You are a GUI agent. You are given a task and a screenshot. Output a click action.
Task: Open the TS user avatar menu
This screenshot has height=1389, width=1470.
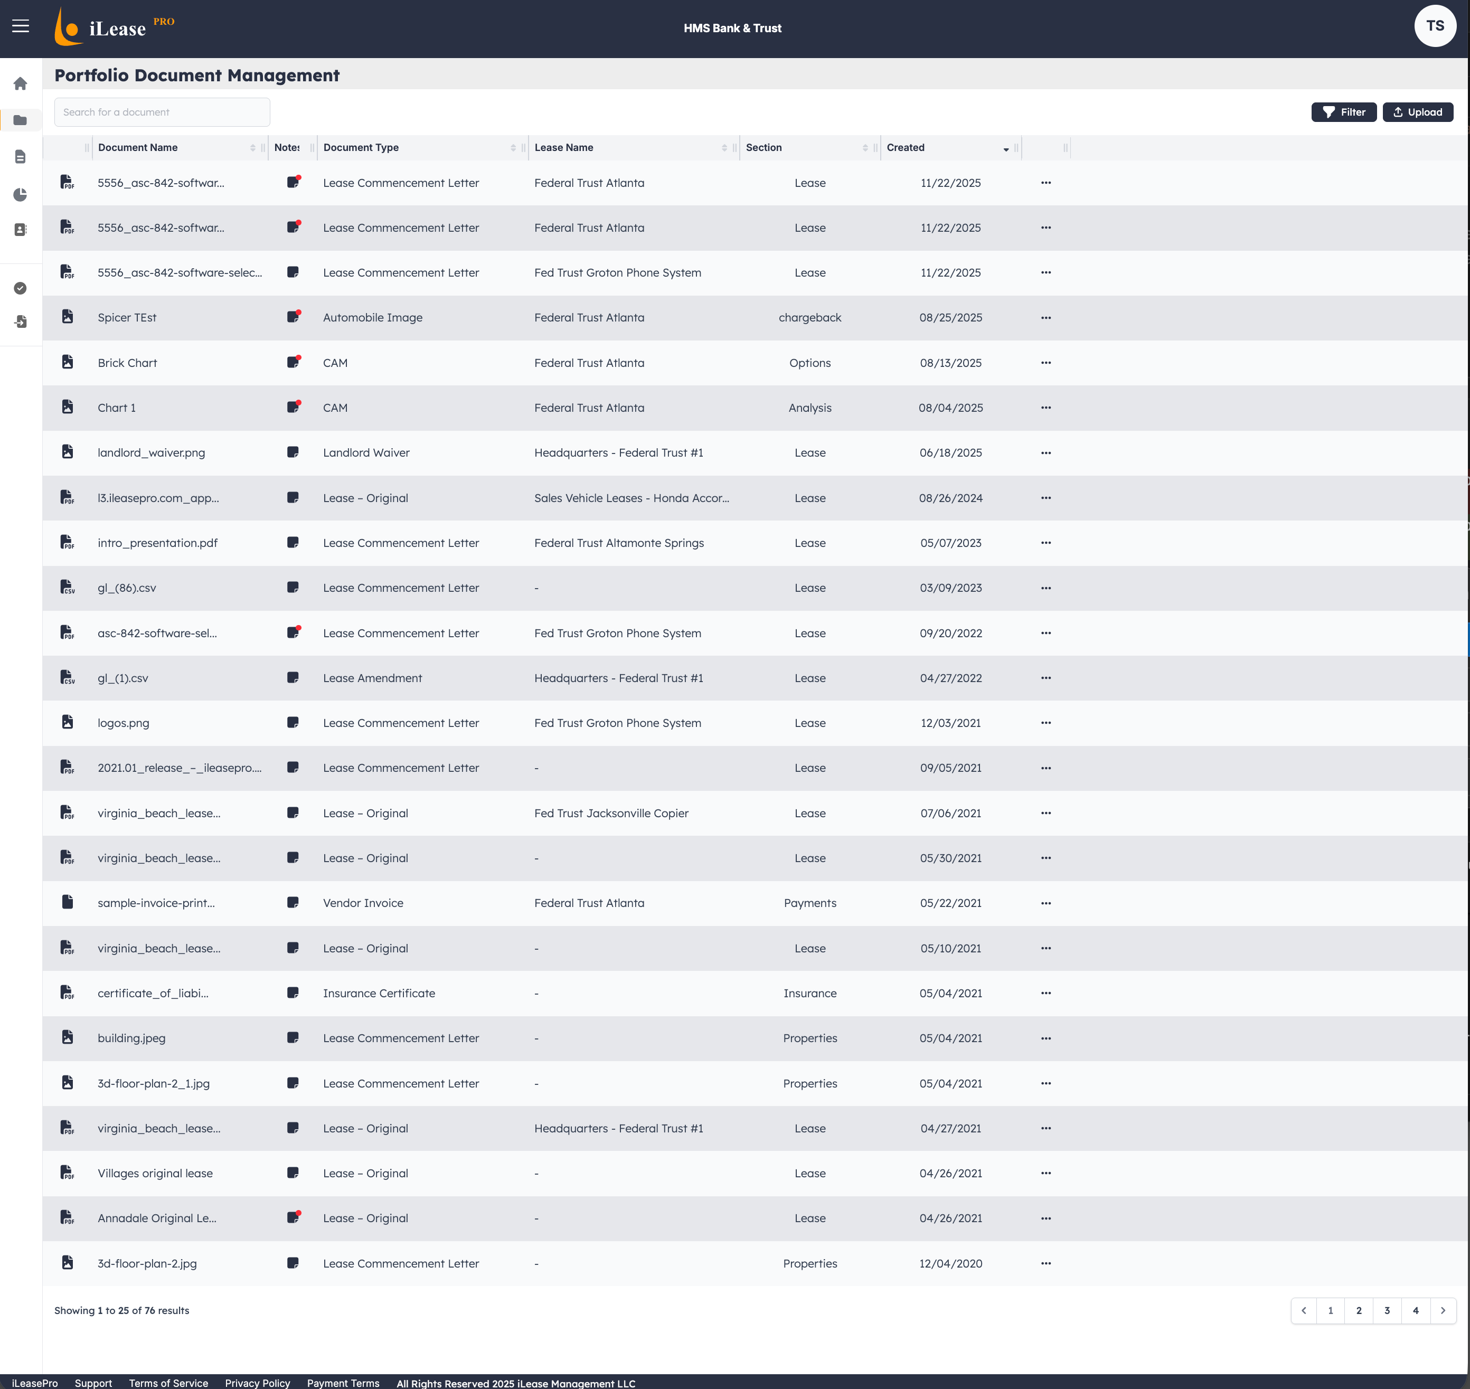[x=1435, y=25]
